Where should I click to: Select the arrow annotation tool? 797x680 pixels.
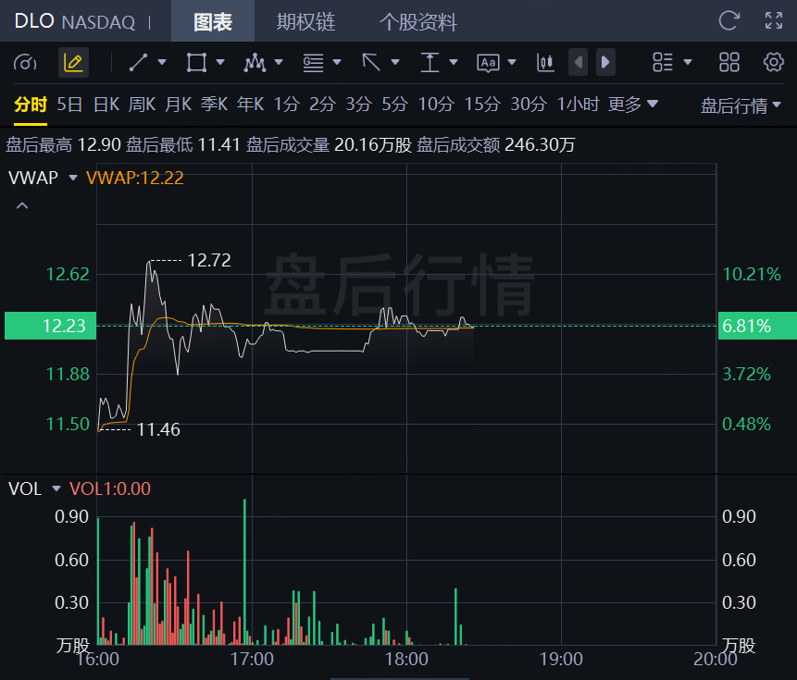tap(371, 63)
